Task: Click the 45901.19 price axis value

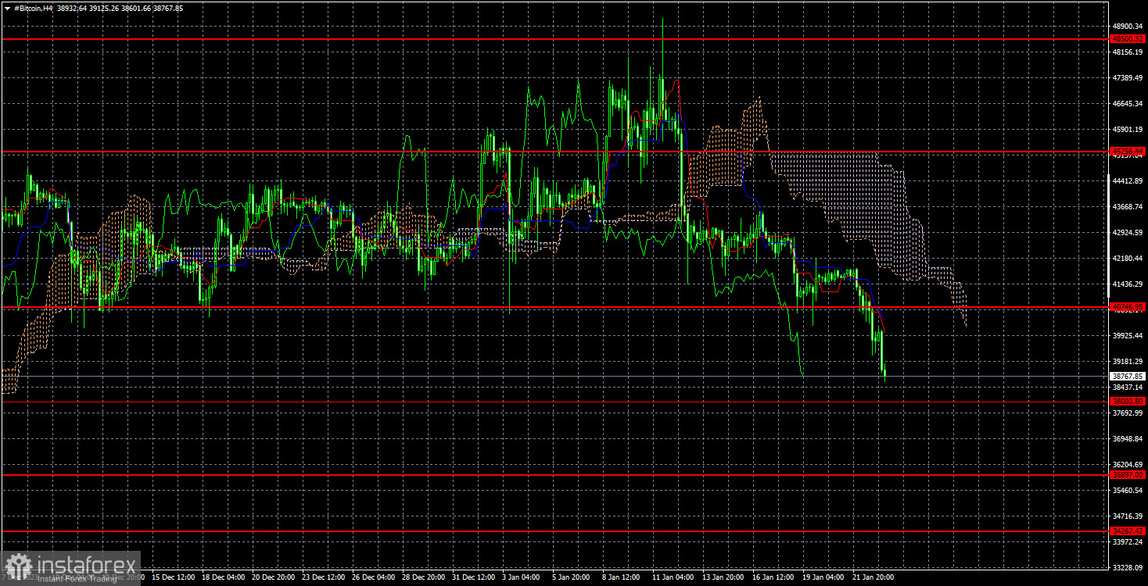Action: point(1128,130)
